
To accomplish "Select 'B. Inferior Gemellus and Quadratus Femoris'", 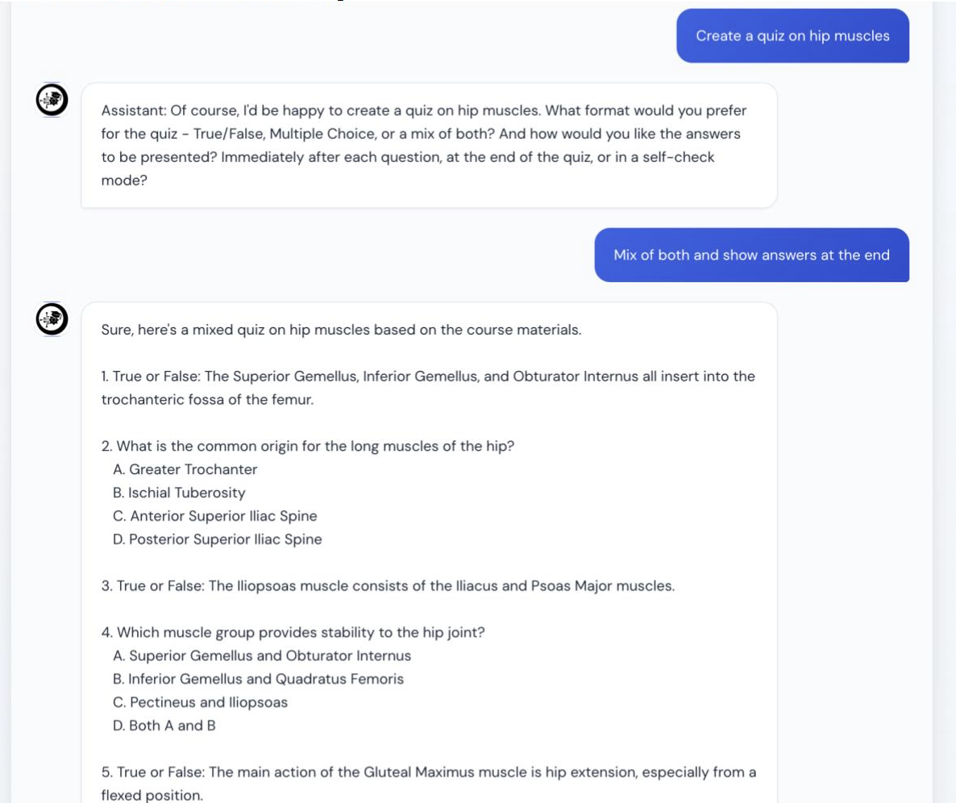I will (x=259, y=679).
